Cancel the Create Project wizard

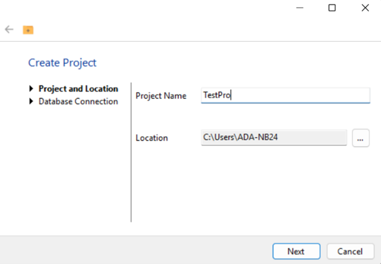(350, 251)
